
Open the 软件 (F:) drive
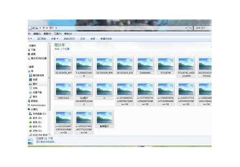pos(35,126)
